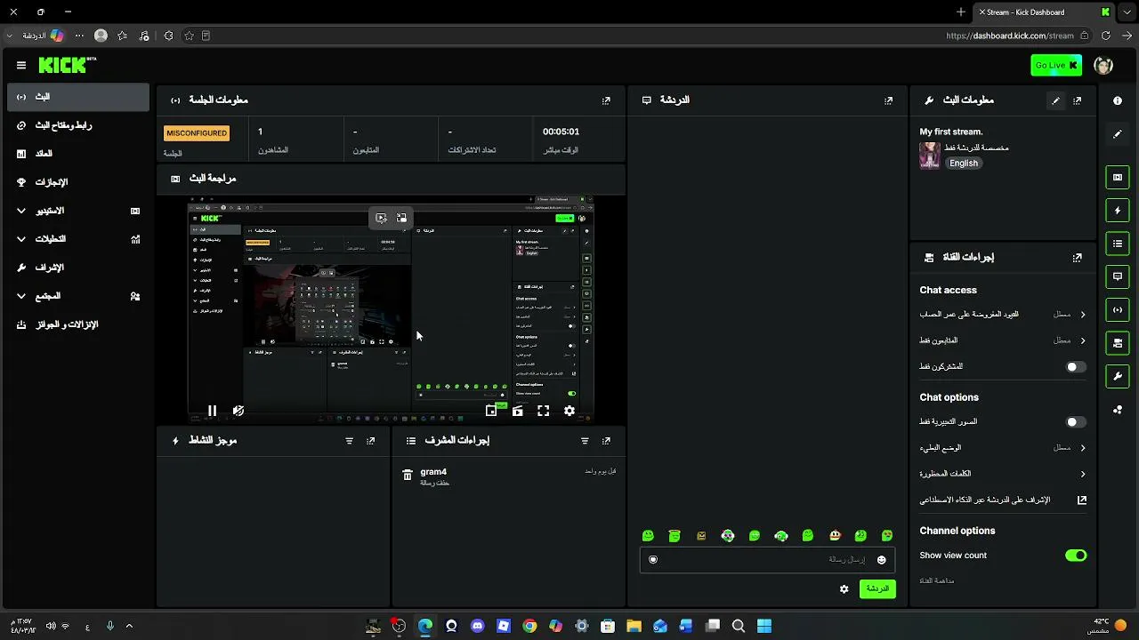Expand the المجتمع community section
This screenshot has height=640, width=1139.
coord(78,296)
